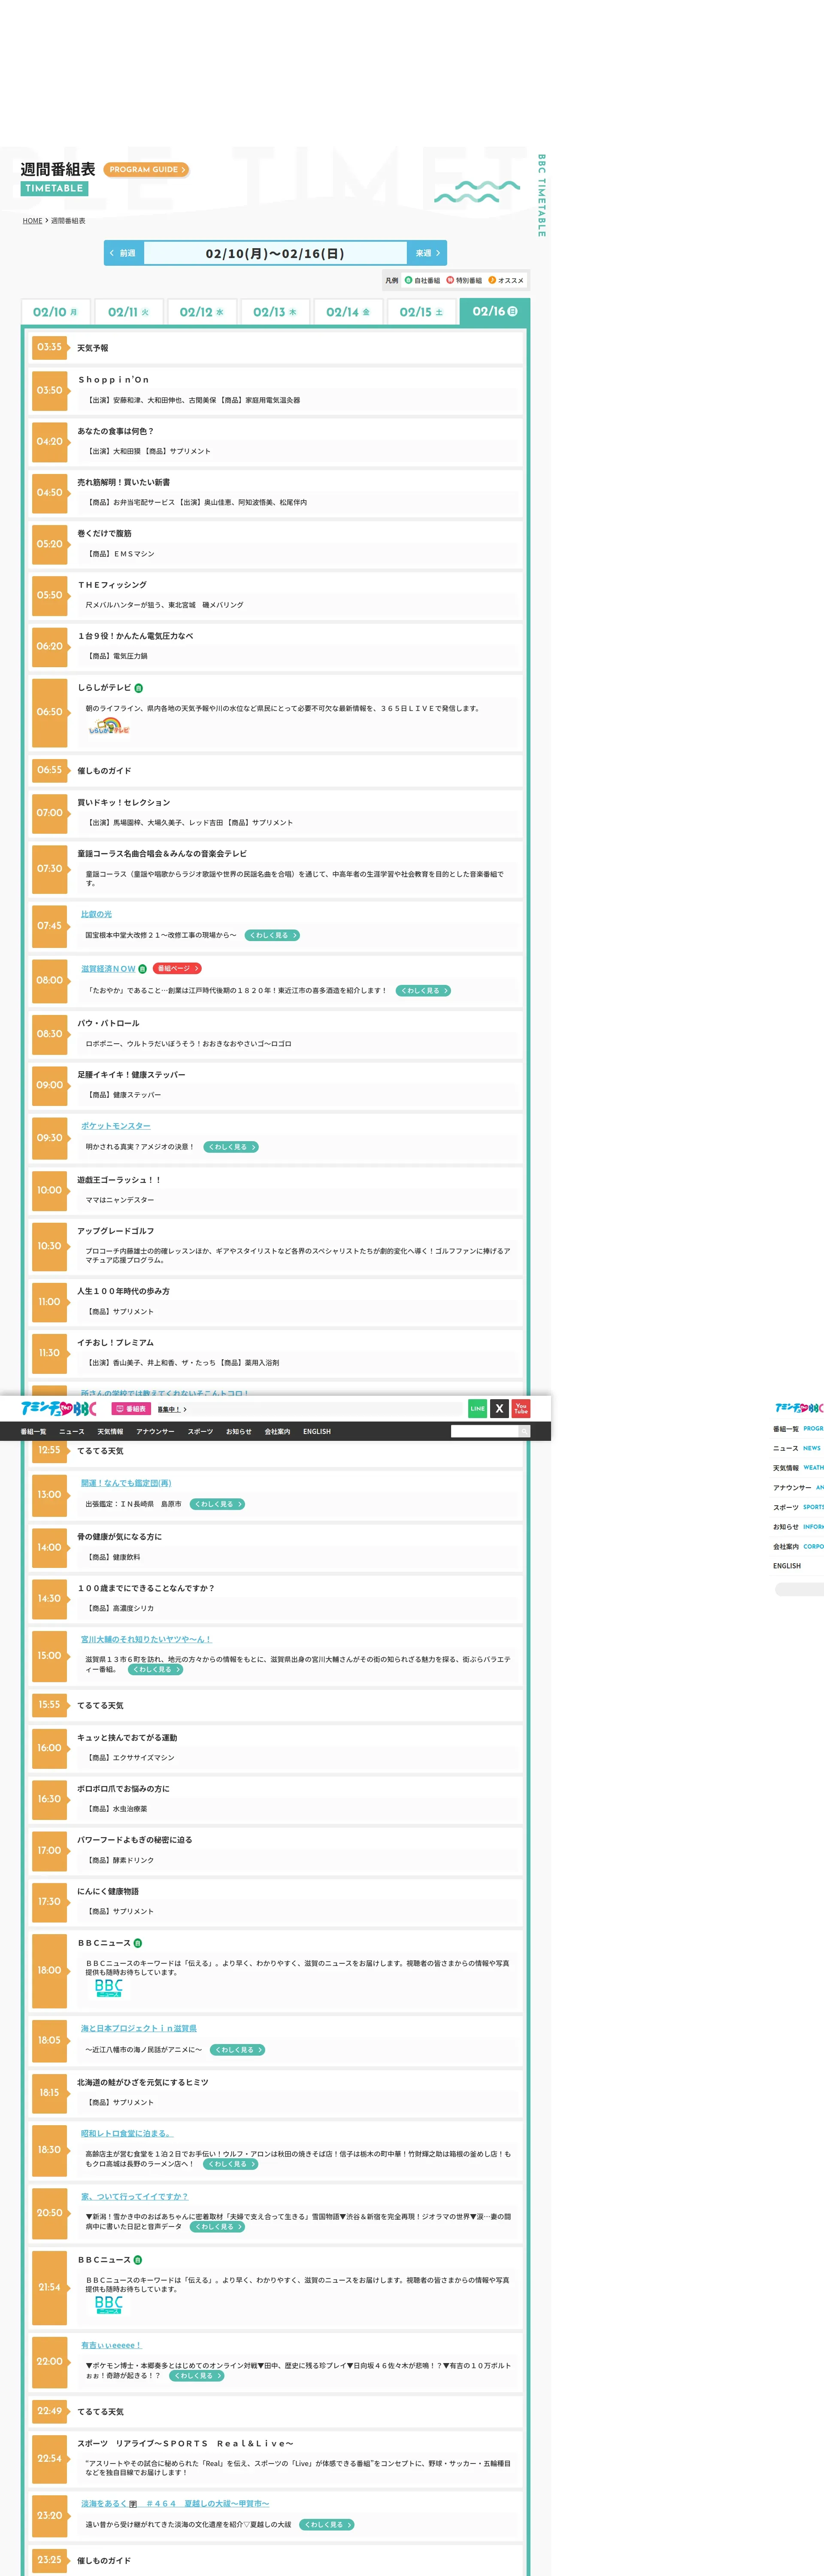The image size is (824, 2576).
Task: Click the ENGLISH menu item
Action: pyautogui.click(x=317, y=1431)
